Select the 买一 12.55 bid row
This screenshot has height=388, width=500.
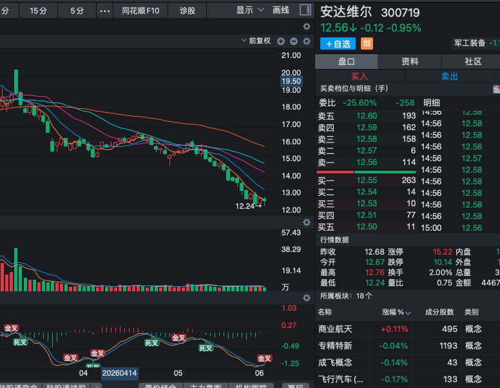pos(367,180)
